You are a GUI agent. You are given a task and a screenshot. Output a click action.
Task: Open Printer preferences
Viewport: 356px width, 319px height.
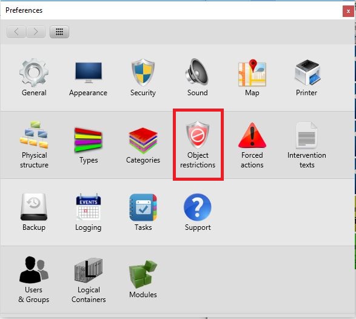307,72
